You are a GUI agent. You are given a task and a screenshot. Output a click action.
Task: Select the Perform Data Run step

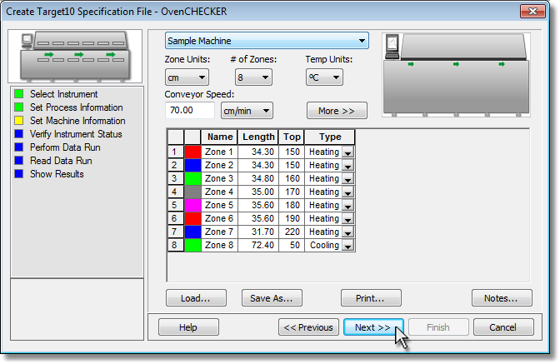(x=65, y=147)
